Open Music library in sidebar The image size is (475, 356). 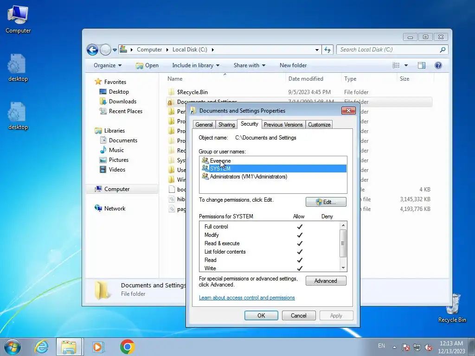coord(116,150)
